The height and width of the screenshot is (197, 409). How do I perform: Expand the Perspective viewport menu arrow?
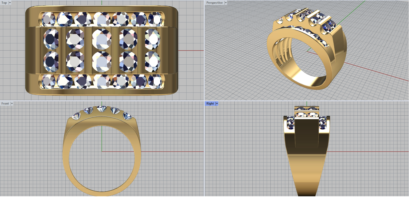(x=225, y=3)
